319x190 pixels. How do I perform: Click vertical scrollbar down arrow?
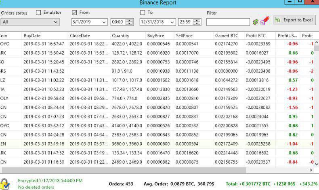(x=317, y=164)
